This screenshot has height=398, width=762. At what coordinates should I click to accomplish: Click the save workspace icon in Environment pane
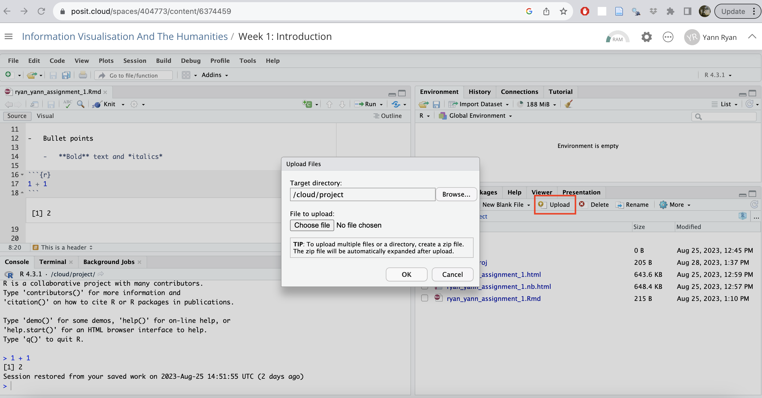pos(436,104)
